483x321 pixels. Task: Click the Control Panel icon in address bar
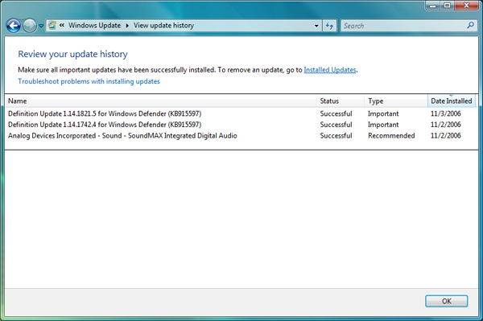click(52, 25)
